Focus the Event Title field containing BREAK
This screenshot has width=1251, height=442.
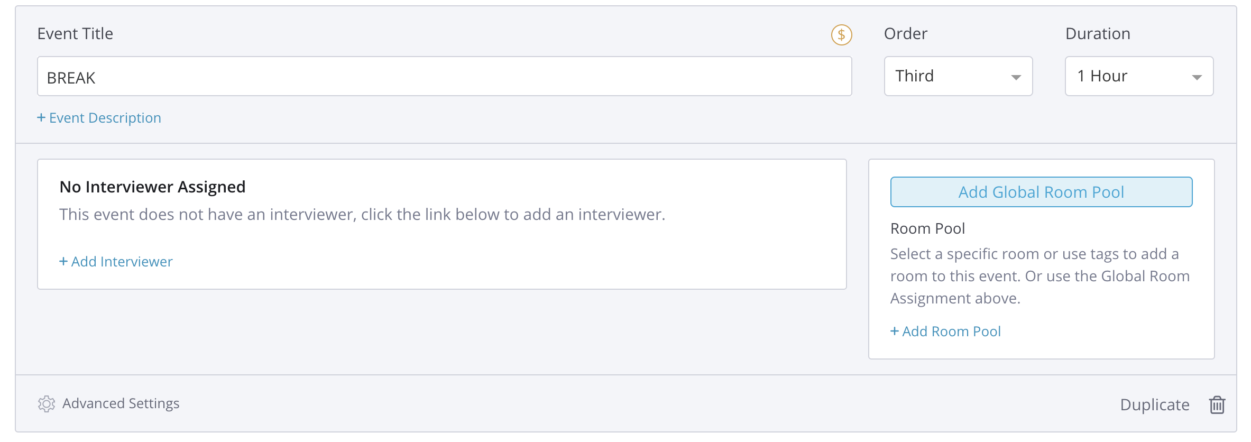click(444, 77)
